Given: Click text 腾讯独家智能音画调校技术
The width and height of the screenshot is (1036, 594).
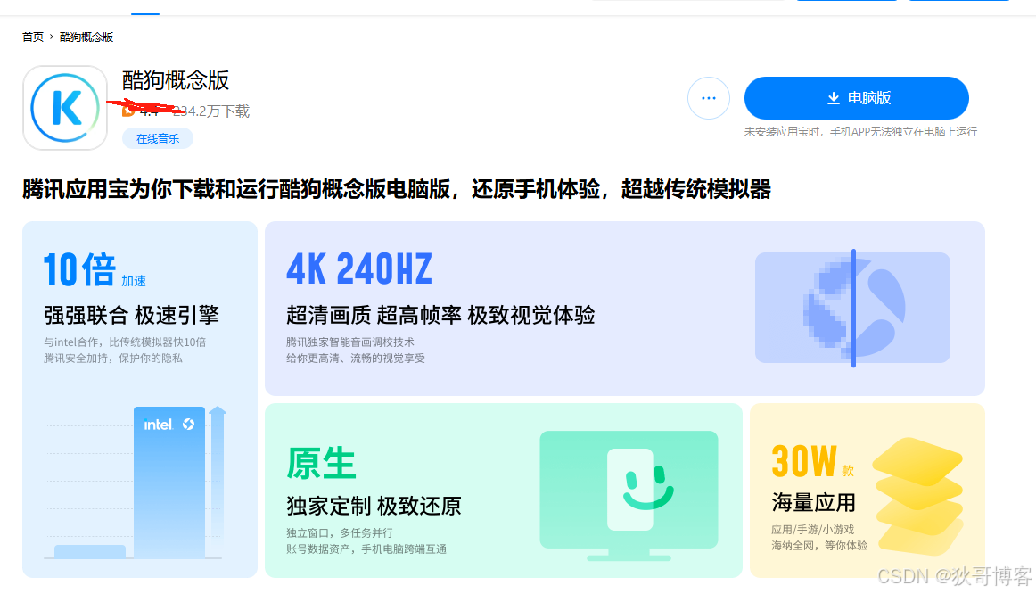Looking at the screenshot, I should tap(350, 342).
